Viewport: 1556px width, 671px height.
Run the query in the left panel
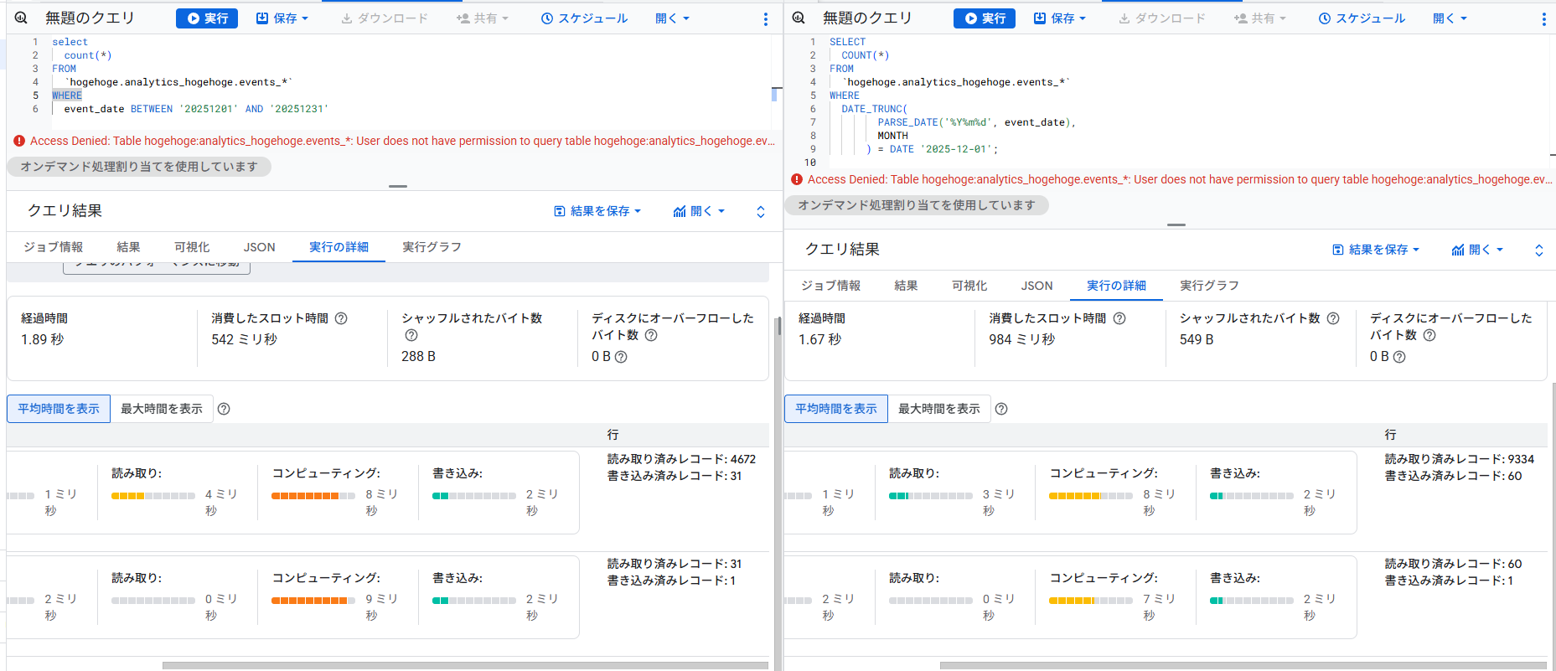tap(207, 18)
